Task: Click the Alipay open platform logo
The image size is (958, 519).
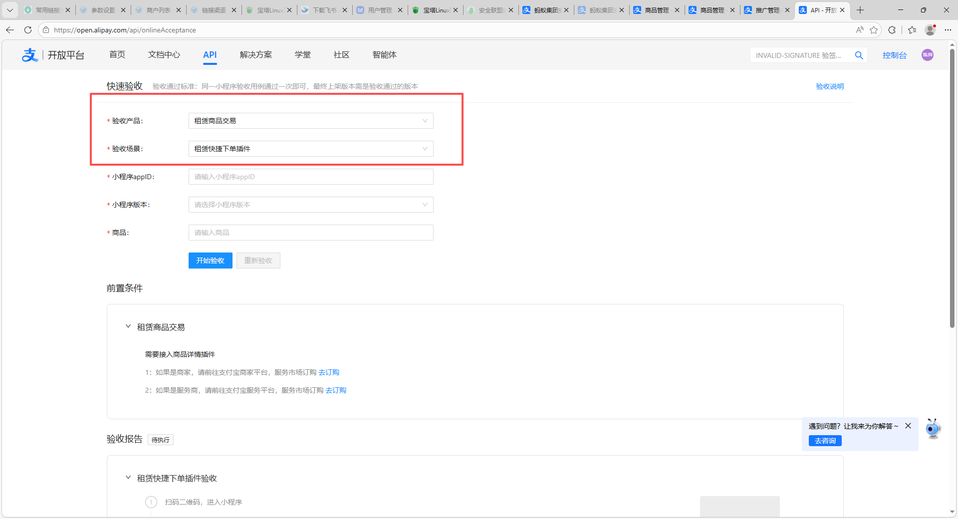Action: 52,55
